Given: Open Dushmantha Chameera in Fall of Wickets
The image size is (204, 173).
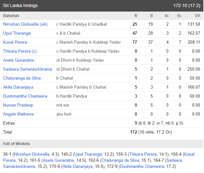Looking at the screenshot, I should click(x=142, y=167).
